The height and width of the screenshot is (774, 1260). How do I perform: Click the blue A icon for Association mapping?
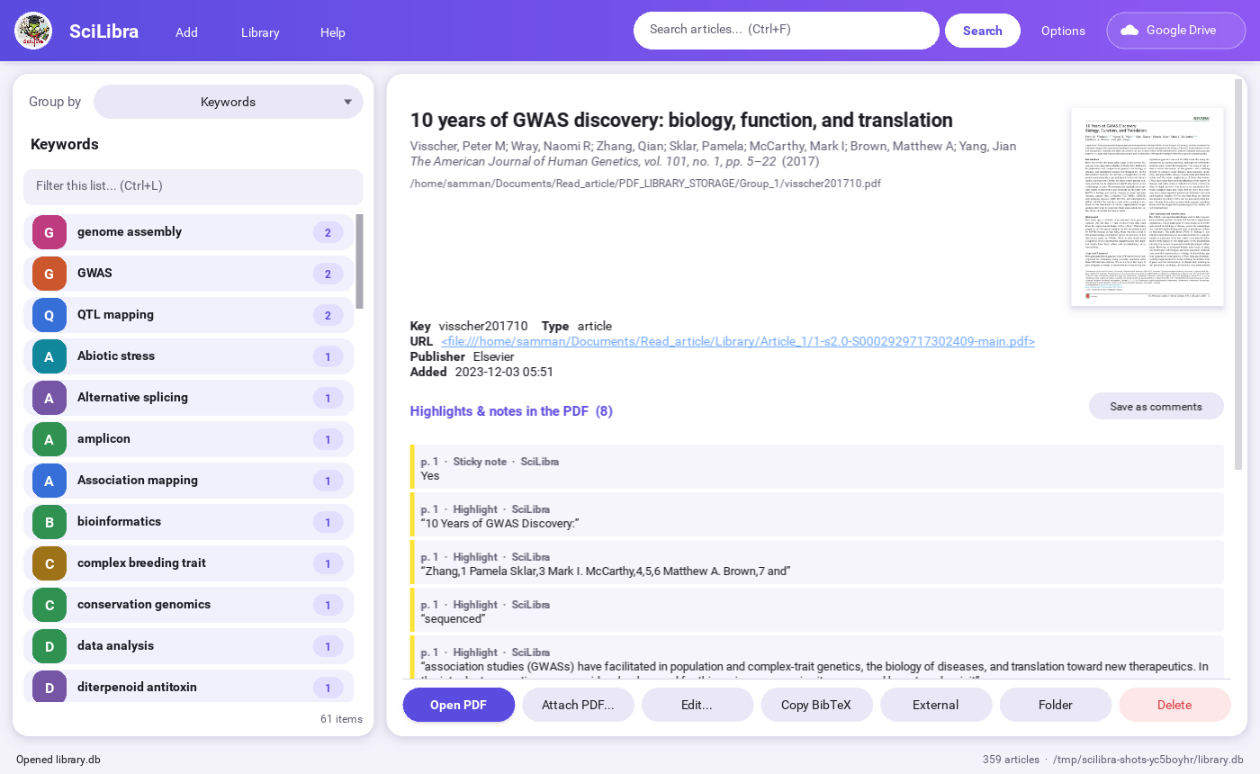coord(49,481)
